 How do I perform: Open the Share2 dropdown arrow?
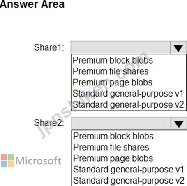[179, 123]
